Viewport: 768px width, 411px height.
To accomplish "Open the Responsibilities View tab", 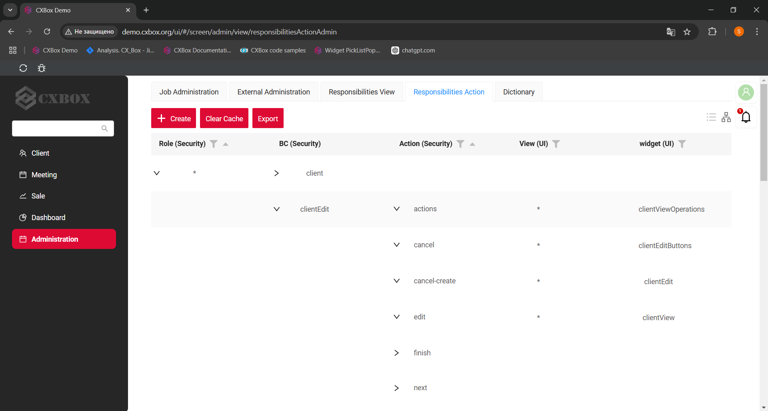I will [362, 92].
